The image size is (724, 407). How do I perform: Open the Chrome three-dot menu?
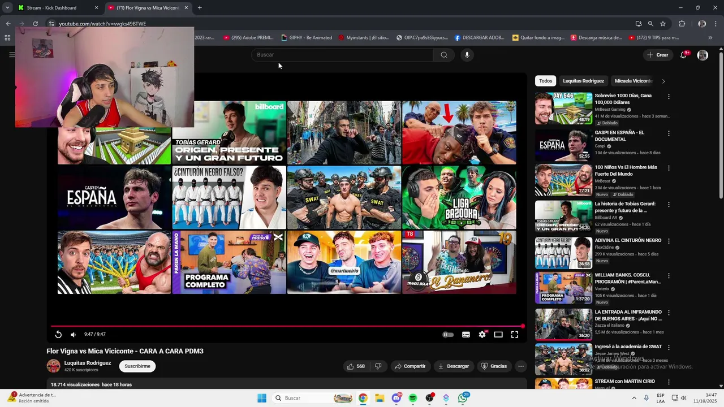pyautogui.click(x=716, y=24)
